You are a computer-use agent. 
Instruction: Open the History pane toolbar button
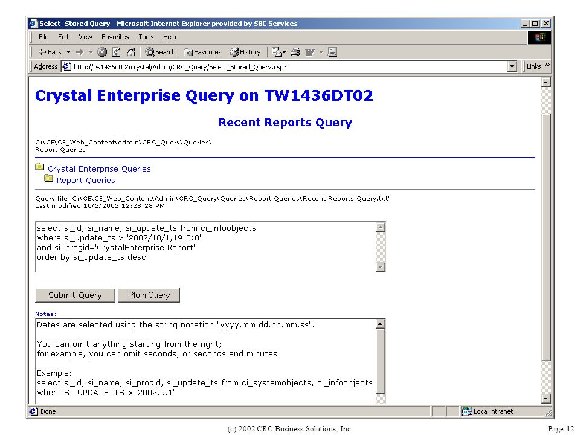pos(245,52)
